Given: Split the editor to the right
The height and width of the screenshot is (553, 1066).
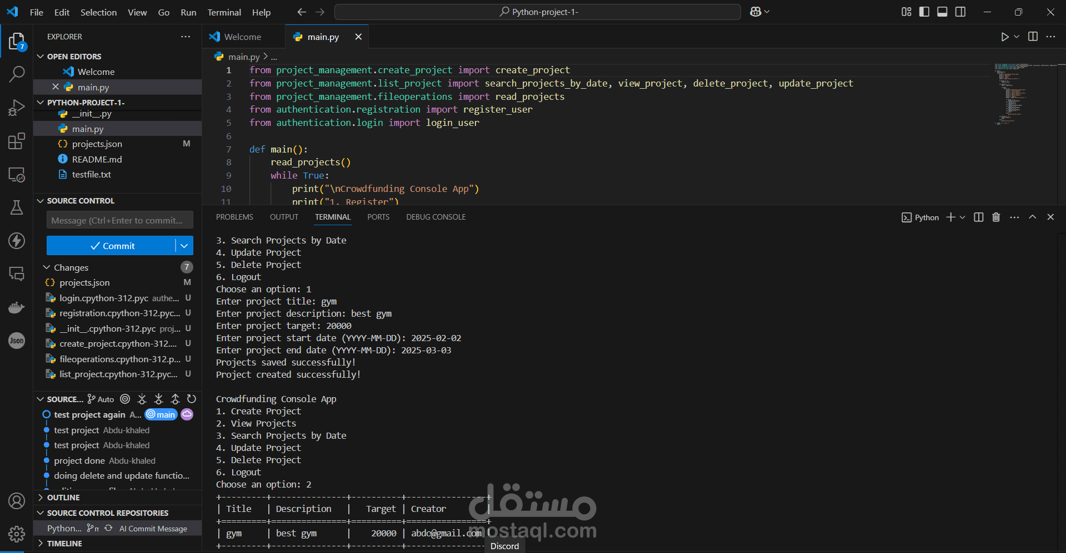Looking at the screenshot, I should tap(1033, 37).
